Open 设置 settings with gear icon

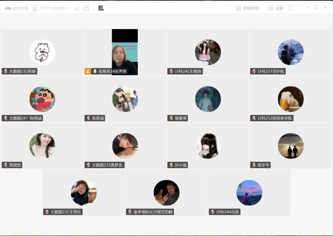point(276,8)
